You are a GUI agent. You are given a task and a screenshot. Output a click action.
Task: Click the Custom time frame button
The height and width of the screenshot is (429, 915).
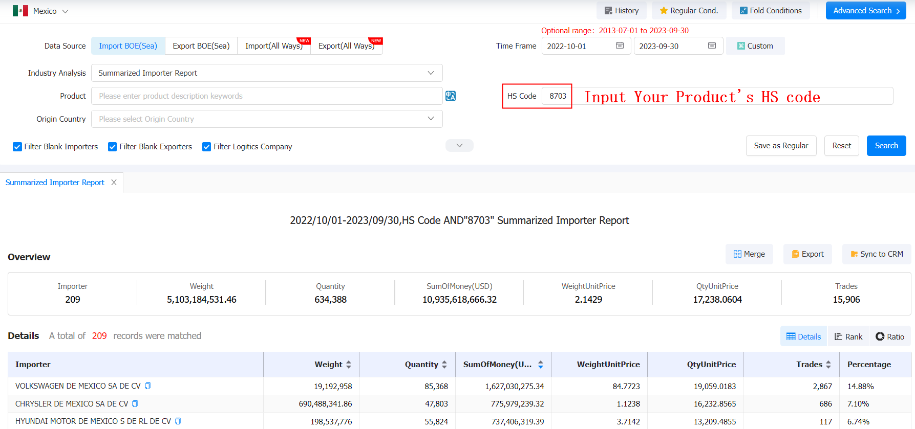pos(755,46)
